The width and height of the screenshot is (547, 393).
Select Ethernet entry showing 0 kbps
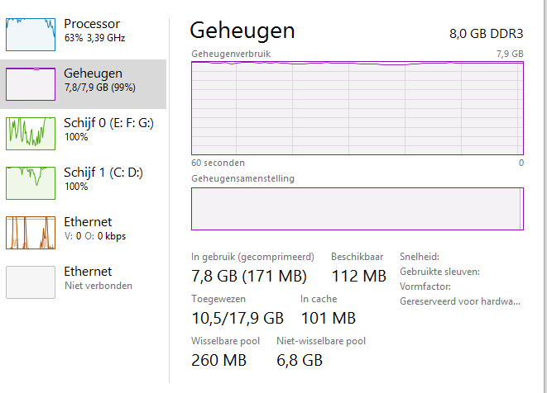point(88,222)
